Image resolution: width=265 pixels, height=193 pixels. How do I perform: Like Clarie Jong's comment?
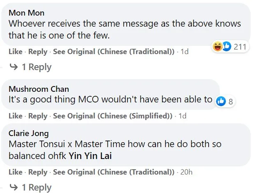[15, 172]
